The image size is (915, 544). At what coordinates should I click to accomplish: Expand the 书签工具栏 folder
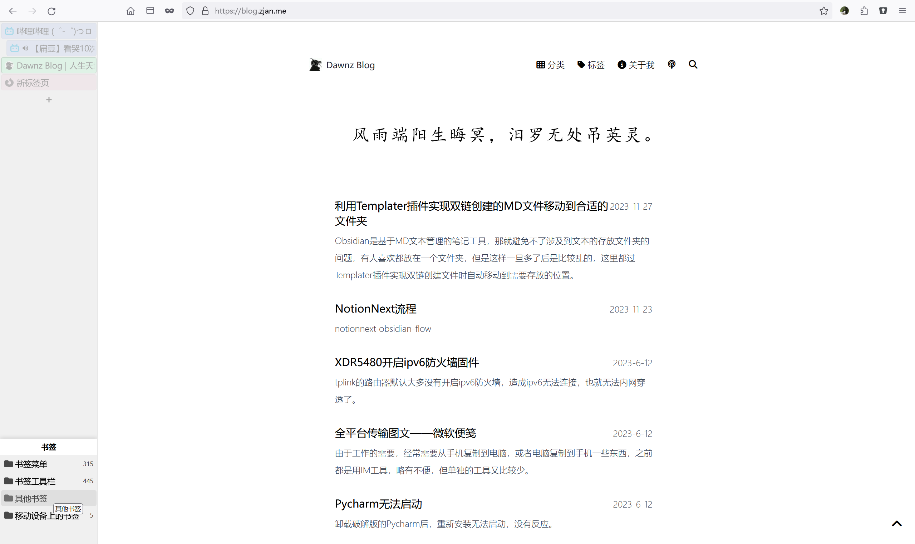[35, 481]
